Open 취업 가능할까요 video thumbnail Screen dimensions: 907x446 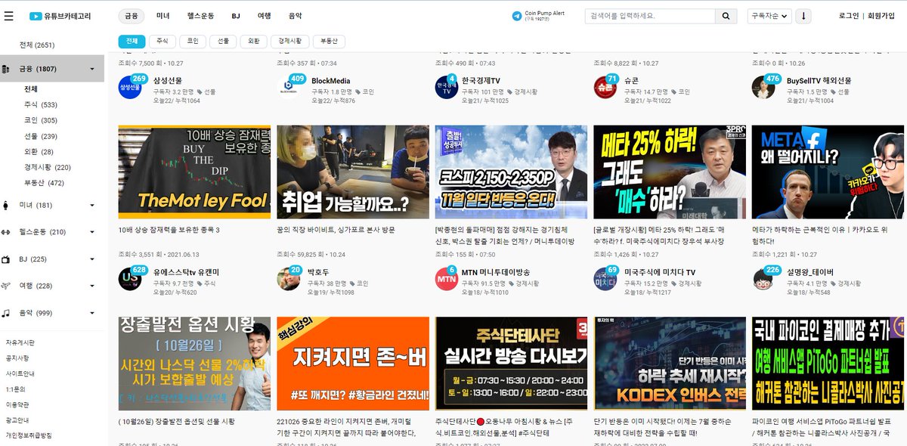[x=353, y=172]
